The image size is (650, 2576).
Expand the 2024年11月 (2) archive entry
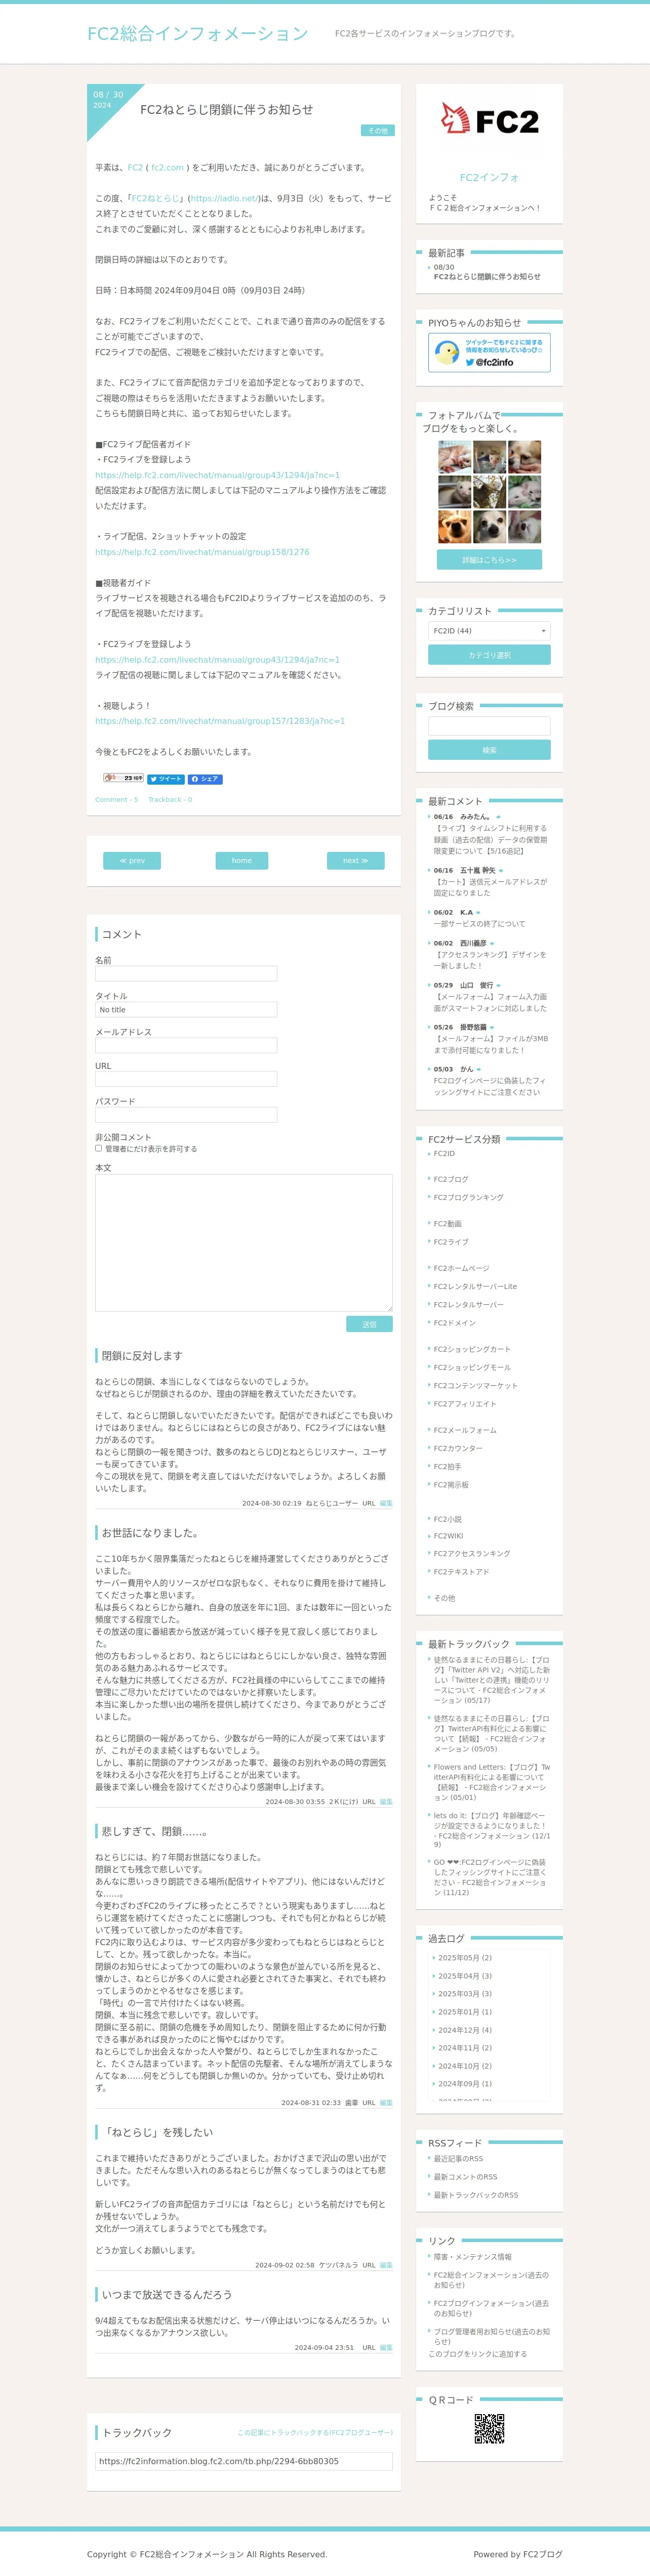click(465, 2048)
